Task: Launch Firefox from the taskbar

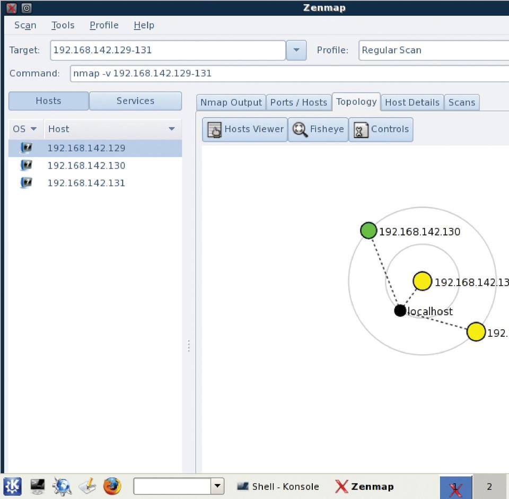Action: pyautogui.click(x=112, y=486)
